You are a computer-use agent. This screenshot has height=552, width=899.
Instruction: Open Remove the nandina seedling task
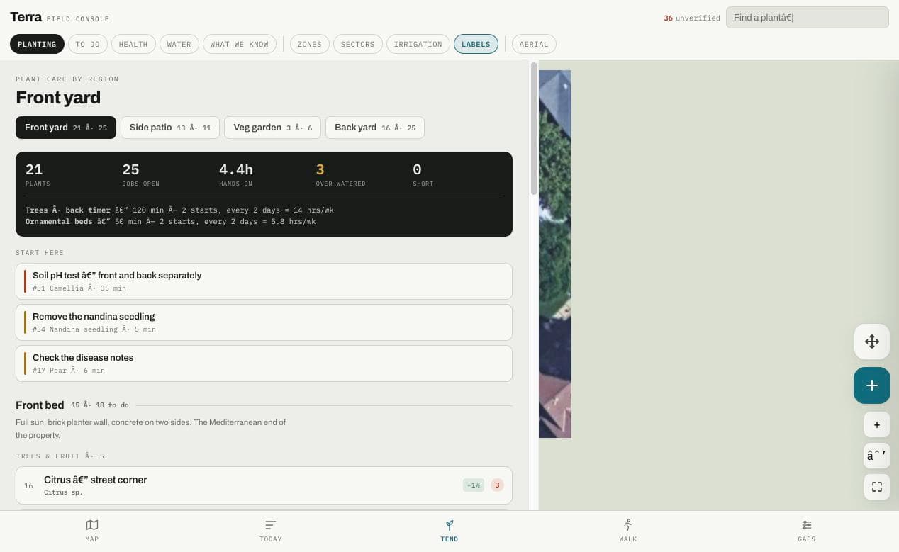264,322
